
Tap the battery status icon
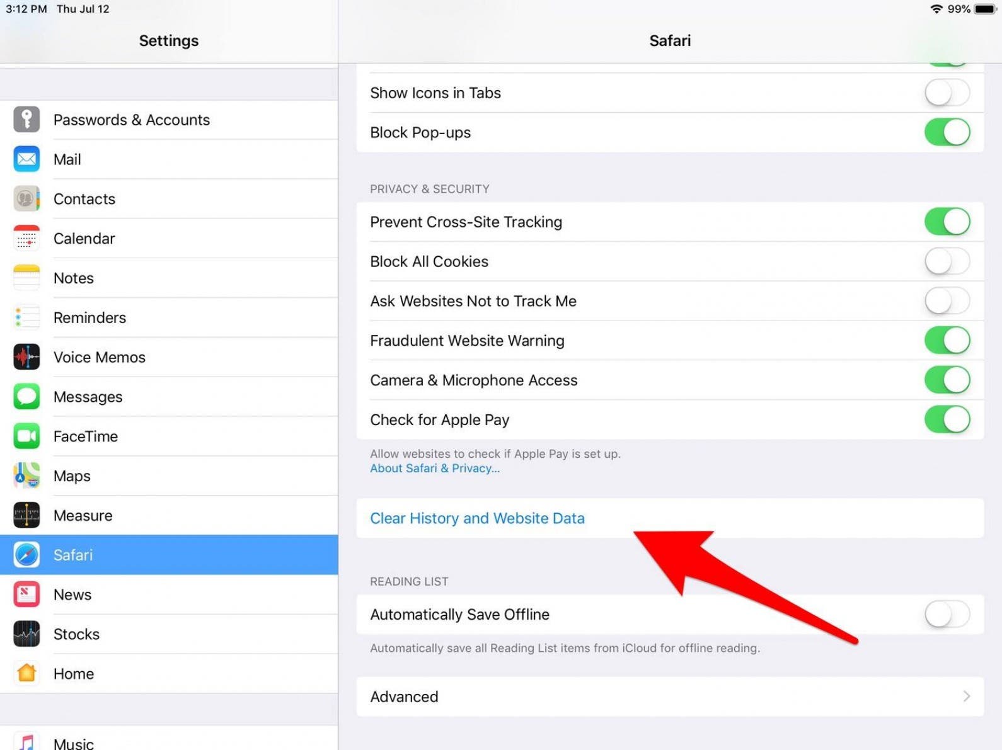(986, 9)
